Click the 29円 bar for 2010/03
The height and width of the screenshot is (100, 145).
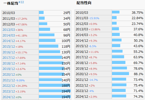tap(41, 12)
